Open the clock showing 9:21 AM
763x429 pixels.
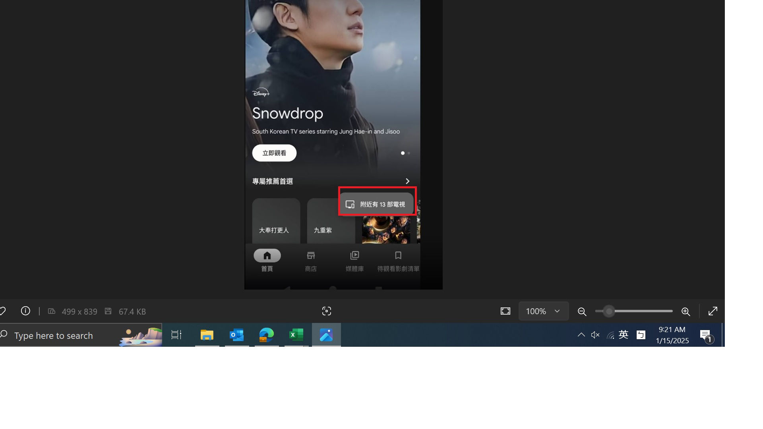[x=672, y=335]
